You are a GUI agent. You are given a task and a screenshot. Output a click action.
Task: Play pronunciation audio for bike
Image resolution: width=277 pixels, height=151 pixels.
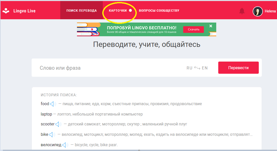click(52, 135)
